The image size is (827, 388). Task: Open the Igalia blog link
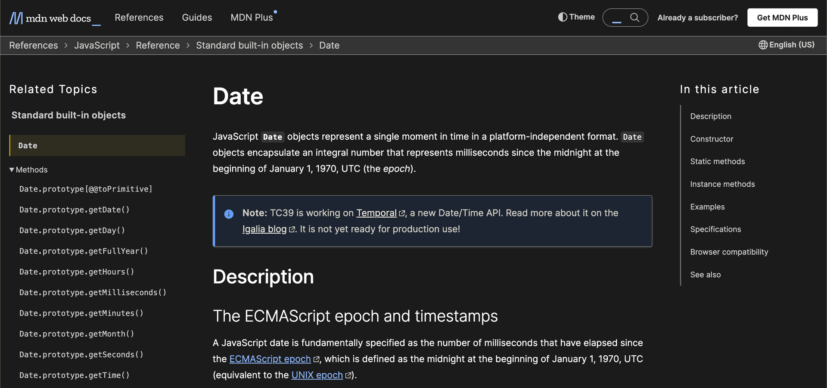click(264, 229)
